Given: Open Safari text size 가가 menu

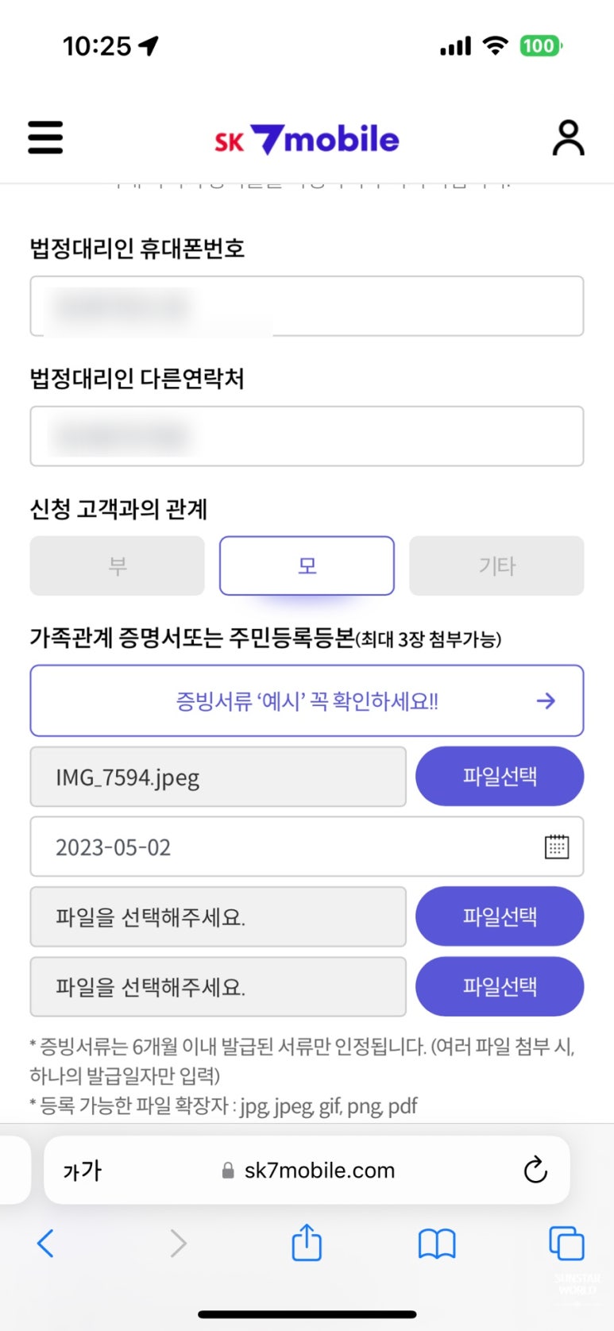Looking at the screenshot, I should point(83,1171).
